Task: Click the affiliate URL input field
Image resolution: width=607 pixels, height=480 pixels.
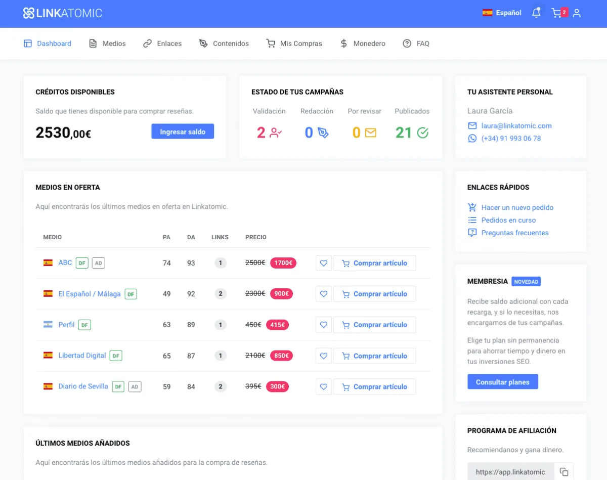Action: click(510, 472)
